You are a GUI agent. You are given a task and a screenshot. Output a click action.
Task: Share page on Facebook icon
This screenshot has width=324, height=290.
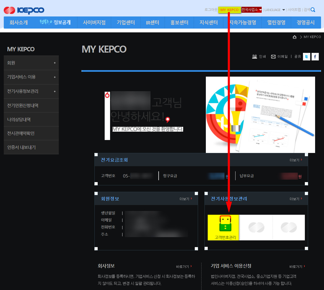[315, 57]
